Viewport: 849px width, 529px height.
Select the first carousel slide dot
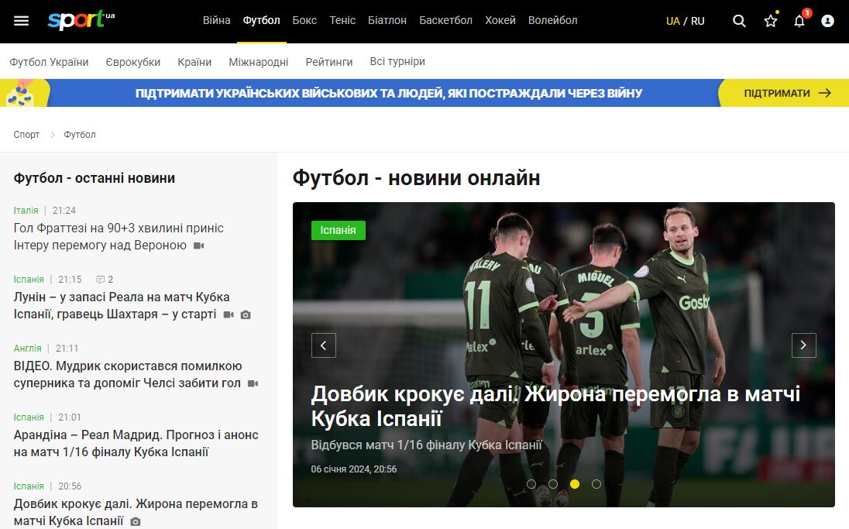(531, 484)
